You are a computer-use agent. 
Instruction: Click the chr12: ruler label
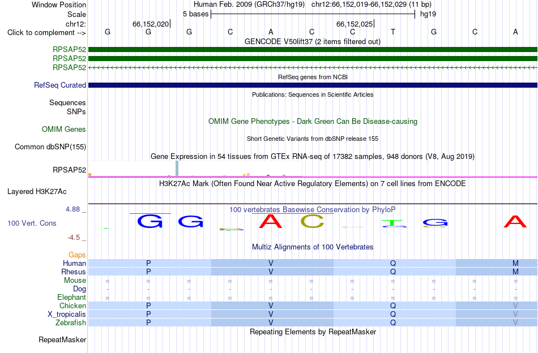(76, 24)
